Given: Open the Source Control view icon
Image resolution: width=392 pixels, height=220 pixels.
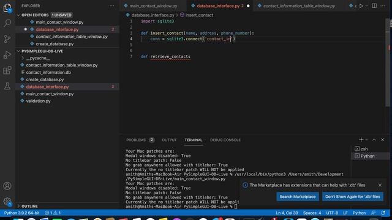Looking at the screenshot, I should click(x=7, y=39).
